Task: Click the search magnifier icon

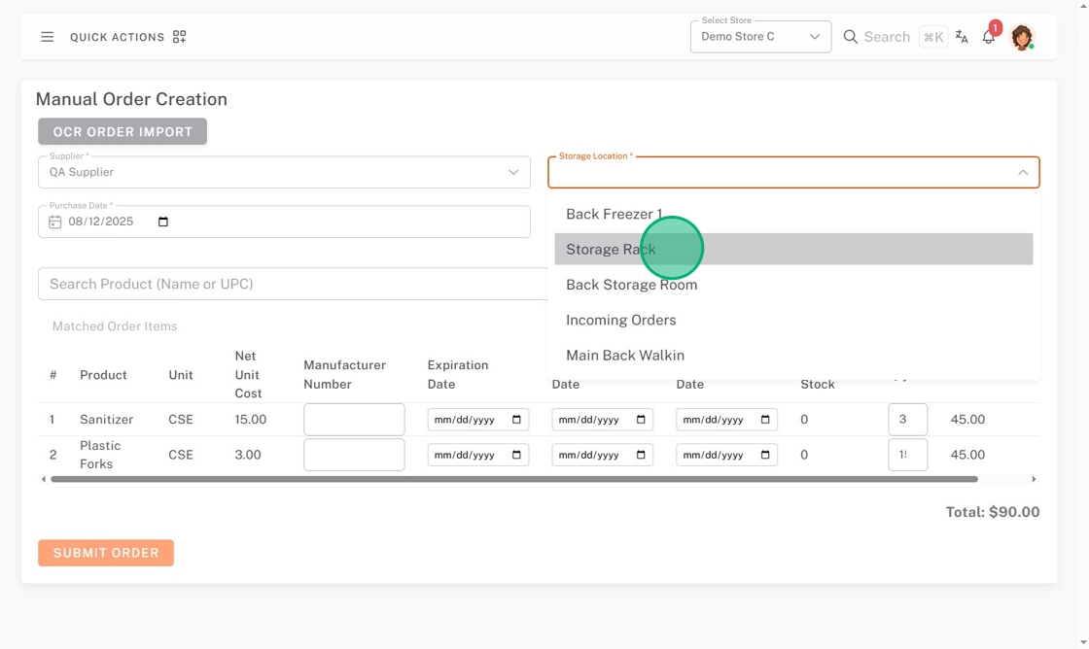Action: point(850,37)
